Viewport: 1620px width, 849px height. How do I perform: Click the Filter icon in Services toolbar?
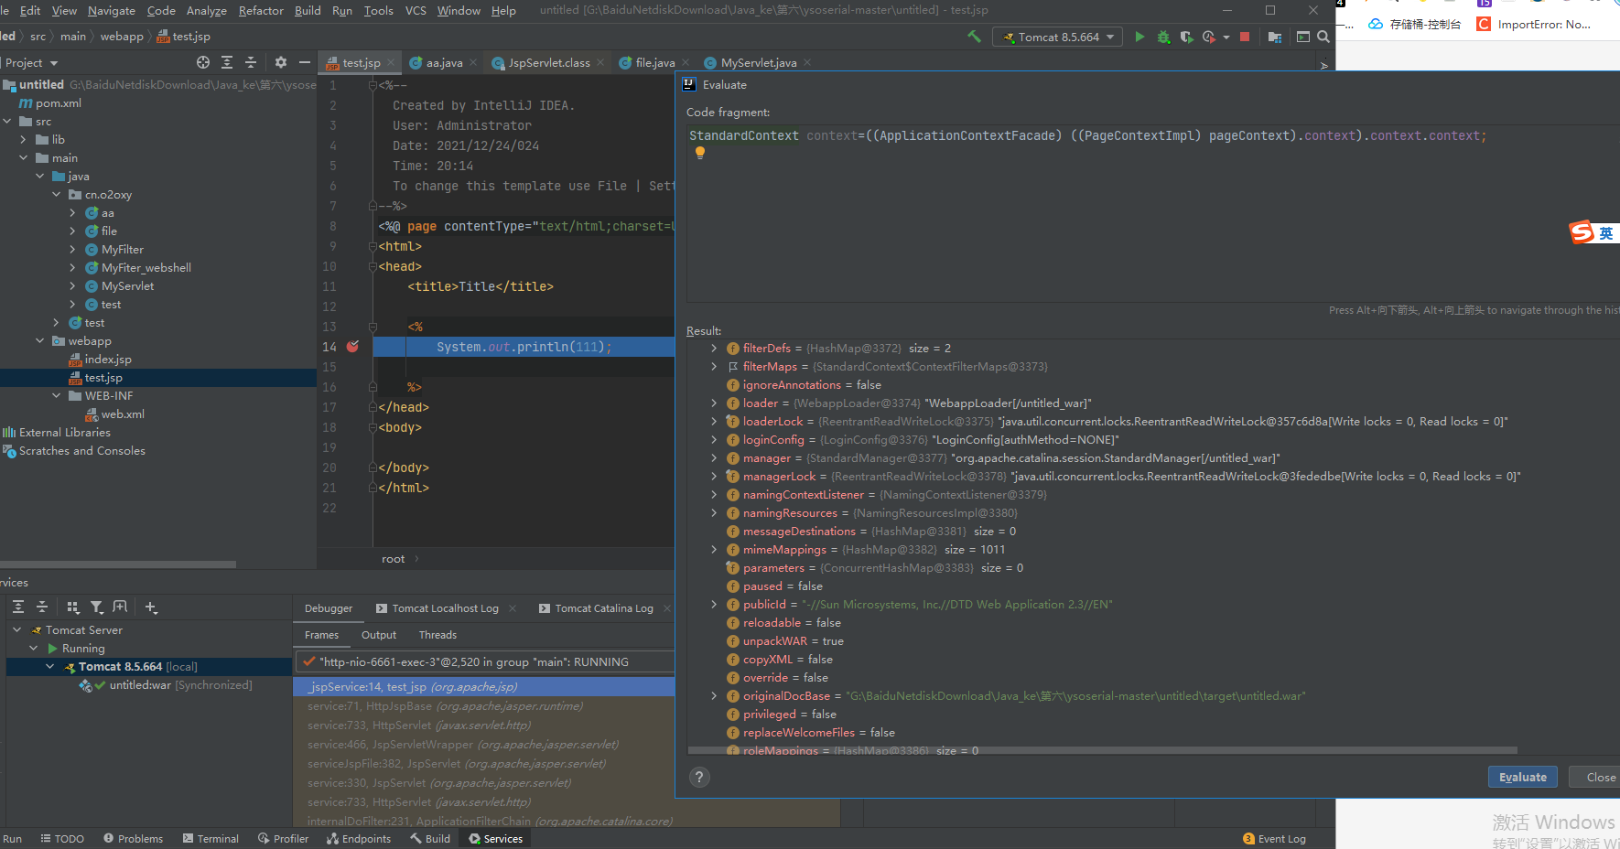click(97, 607)
